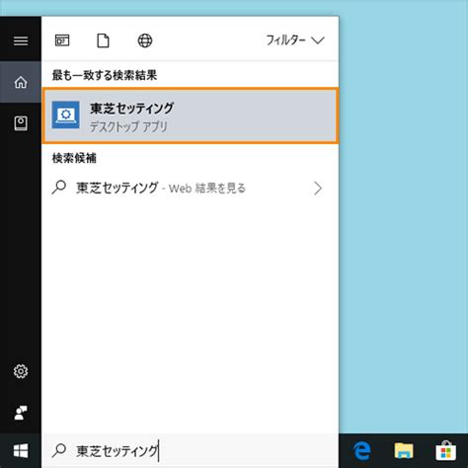The image size is (468, 468).
Task: Open File Explorer from taskbar
Action: point(404,450)
